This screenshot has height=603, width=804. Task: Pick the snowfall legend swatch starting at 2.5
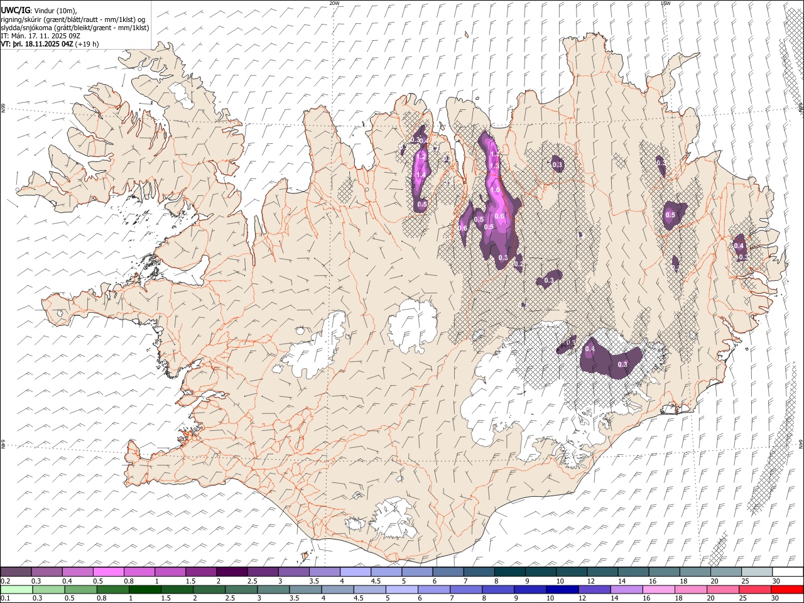pos(263,572)
